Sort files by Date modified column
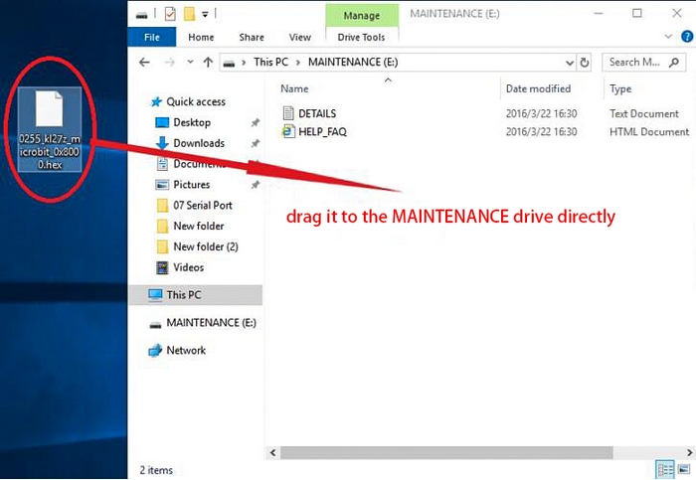This screenshot has width=696, height=480. (x=538, y=88)
